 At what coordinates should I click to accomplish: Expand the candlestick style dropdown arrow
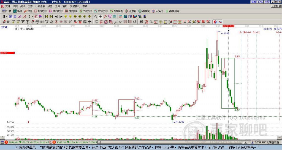pyautogui.click(x=32, y=17)
